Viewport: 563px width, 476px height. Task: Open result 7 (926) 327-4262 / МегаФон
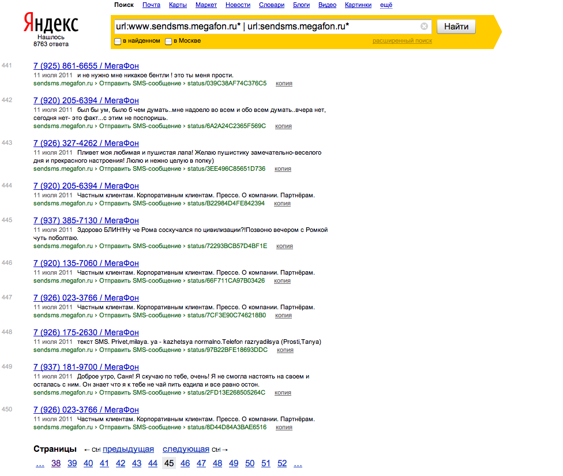tap(86, 143)
